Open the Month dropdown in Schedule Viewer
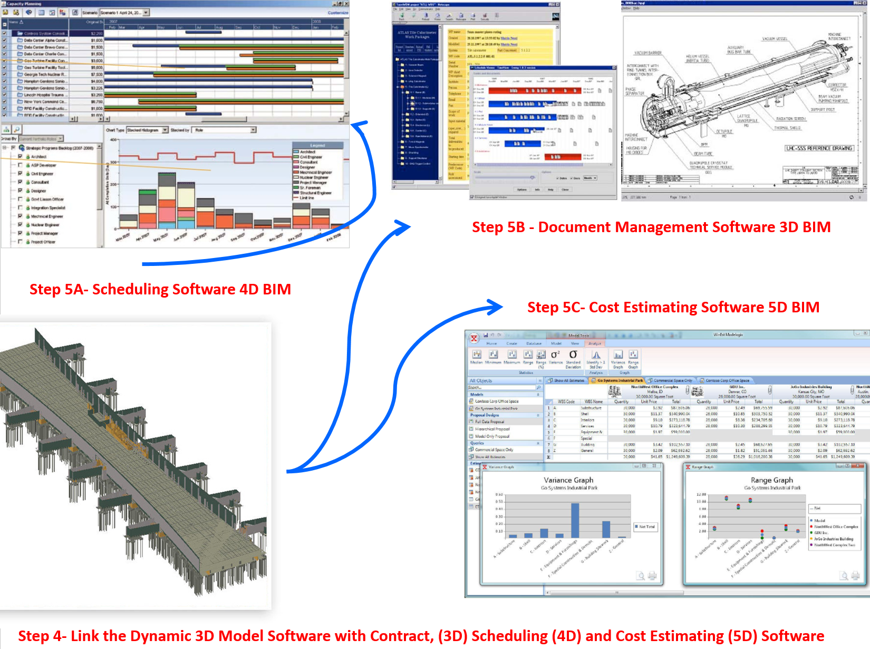 click(591, 178)
